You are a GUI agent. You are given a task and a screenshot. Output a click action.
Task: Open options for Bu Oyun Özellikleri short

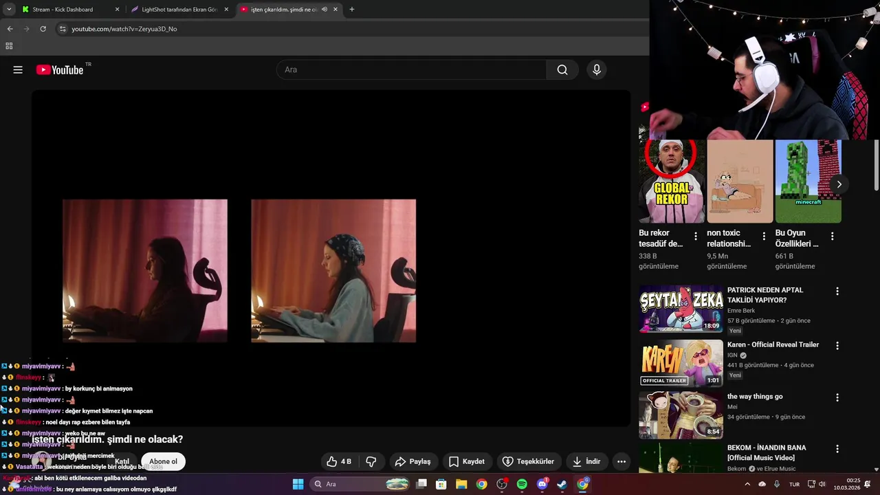point(832,236)
